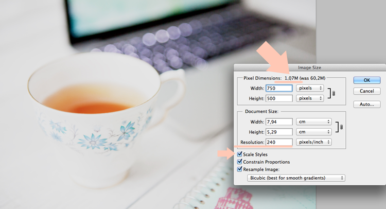This screenshot has width=386, height=209.
Task: Disable the Resample Image checkbox
Action: coord(239,169)
